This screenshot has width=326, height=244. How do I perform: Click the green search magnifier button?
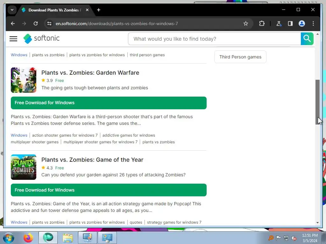307,38
